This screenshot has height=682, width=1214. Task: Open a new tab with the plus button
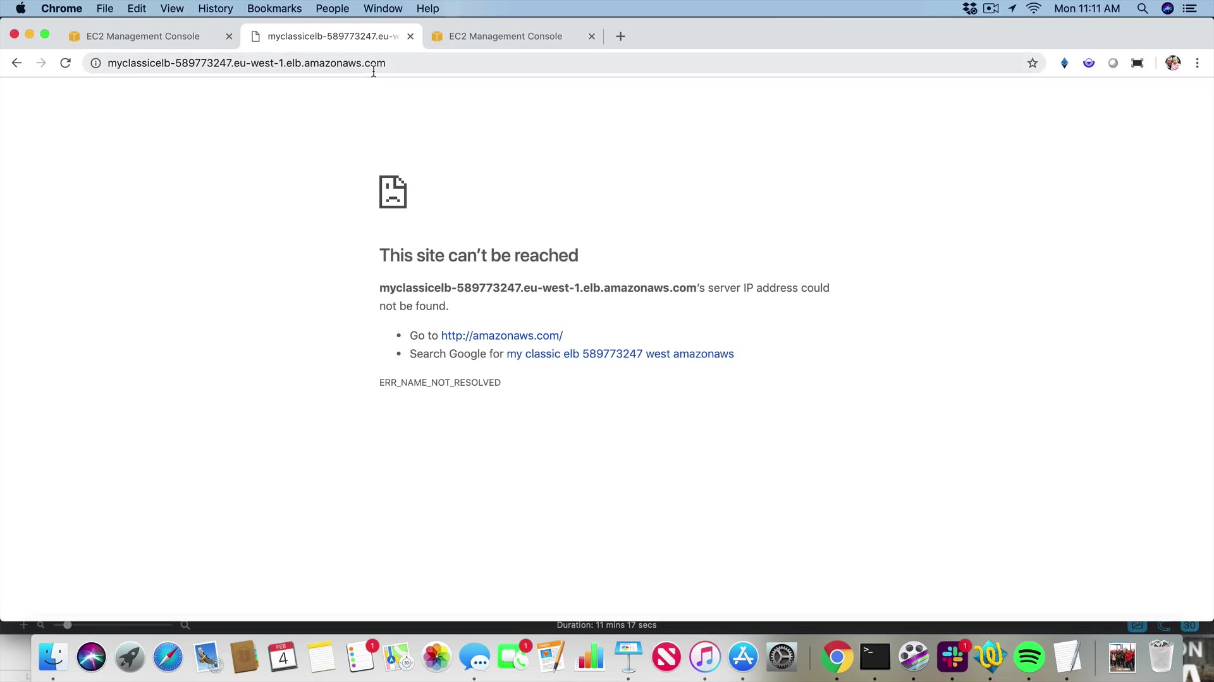pyautogui.click(x=620, y=37)
